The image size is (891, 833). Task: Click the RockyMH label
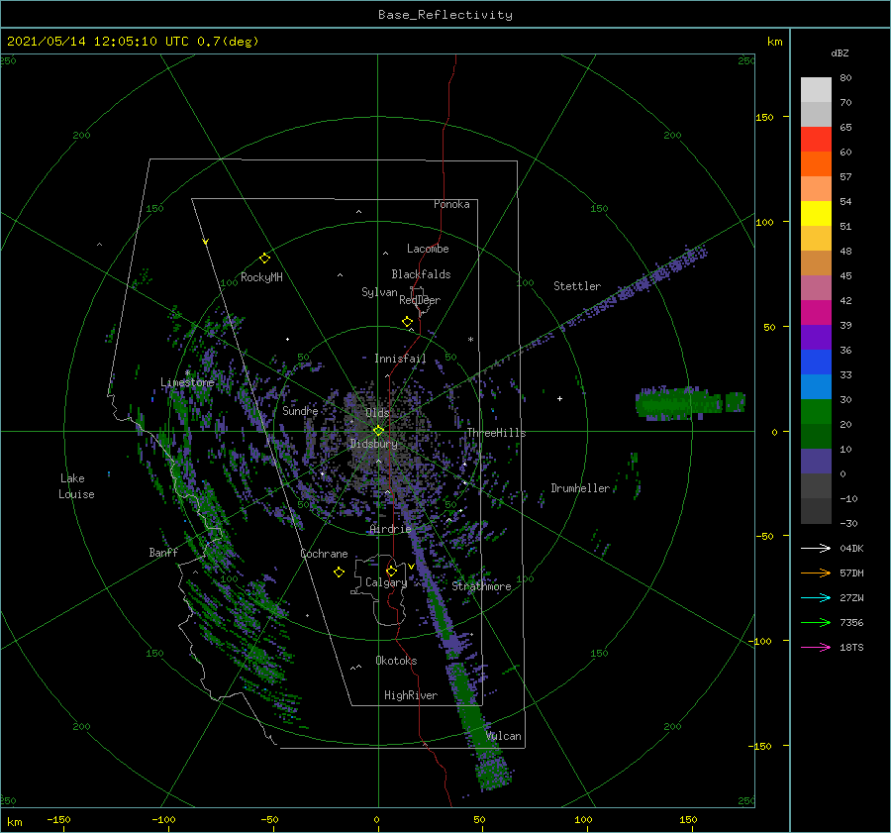point(261,277)
